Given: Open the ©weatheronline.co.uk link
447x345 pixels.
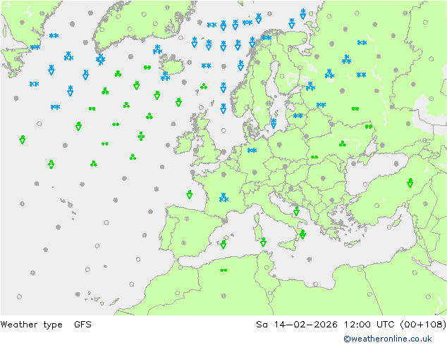Looking at the screenshot, I should coord(388,339).
